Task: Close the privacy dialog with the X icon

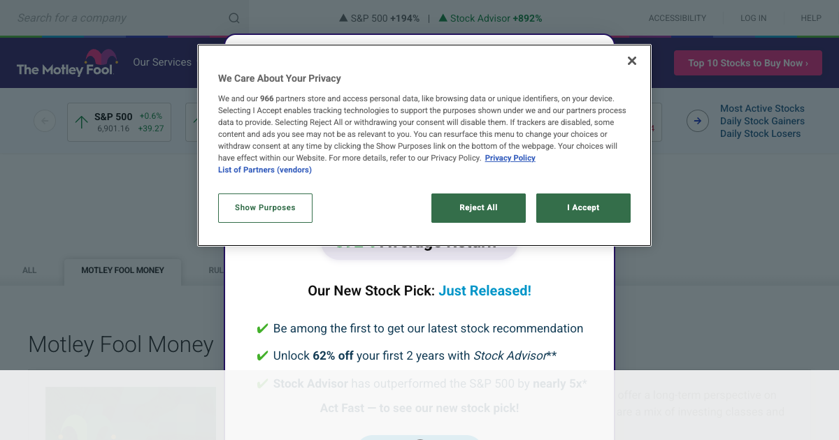Action: tap(631, 61)
